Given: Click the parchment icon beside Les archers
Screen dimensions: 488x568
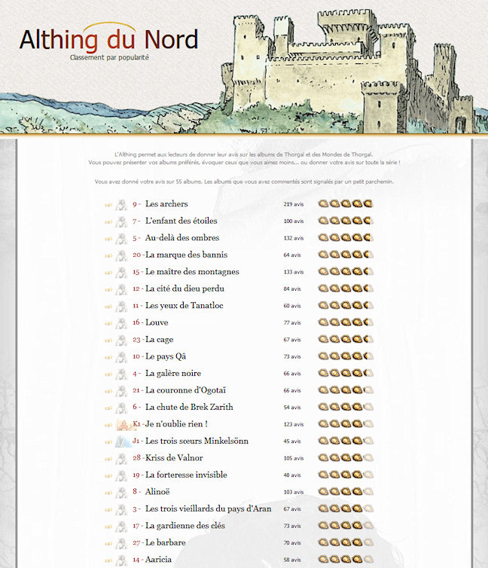Looking at the screenshot, I should pyautogui.click(x=108, y=204).
